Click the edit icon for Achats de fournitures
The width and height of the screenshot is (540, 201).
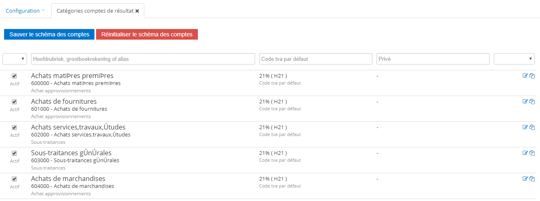click(x=525, y=101)
